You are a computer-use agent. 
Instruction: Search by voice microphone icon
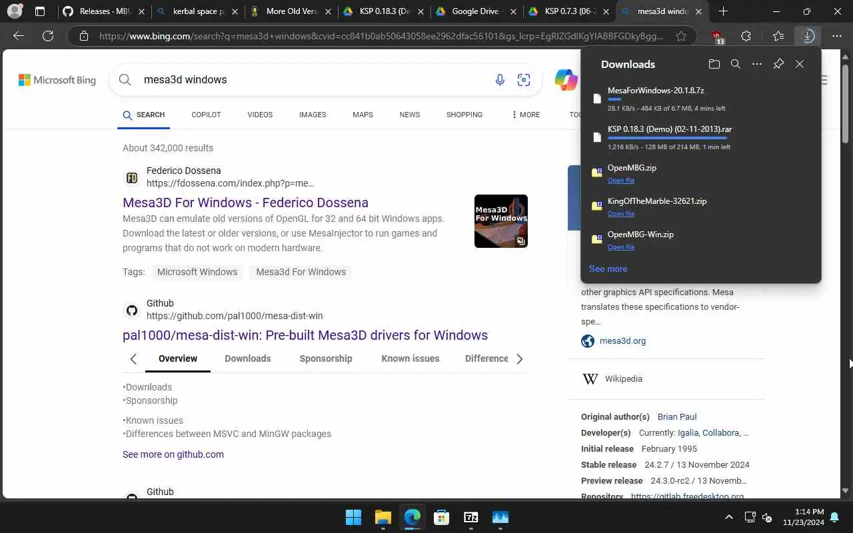(x=500, y=80)
